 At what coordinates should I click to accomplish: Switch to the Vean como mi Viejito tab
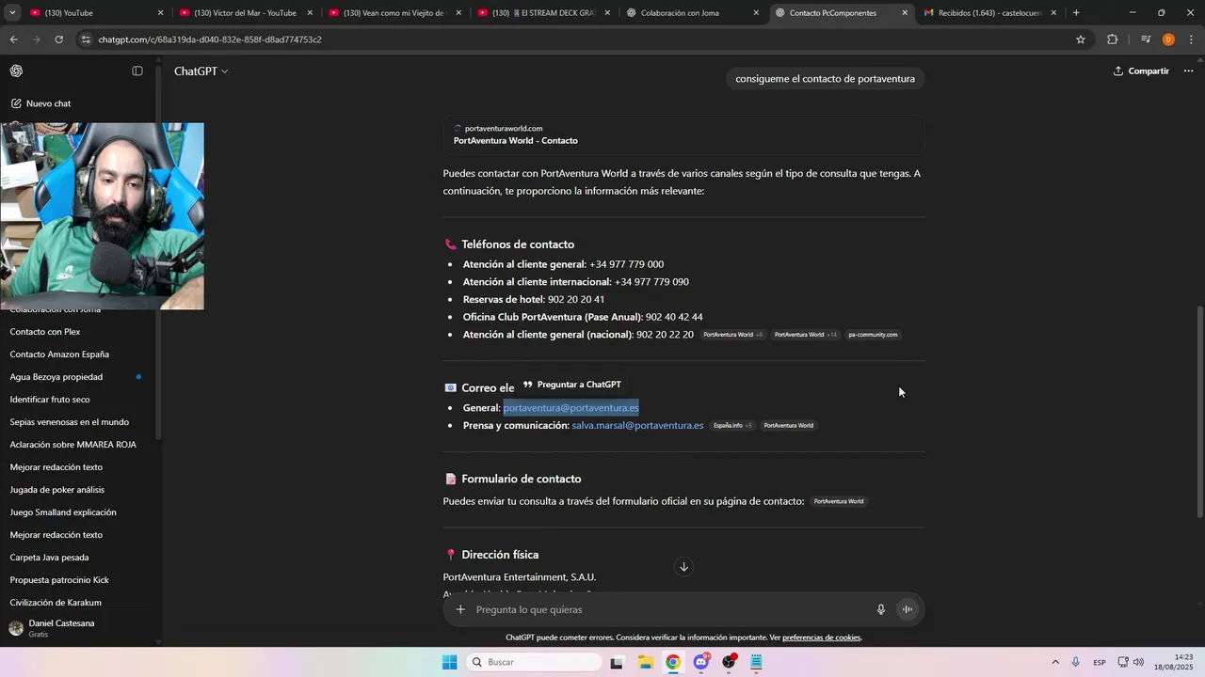(394, 13)
